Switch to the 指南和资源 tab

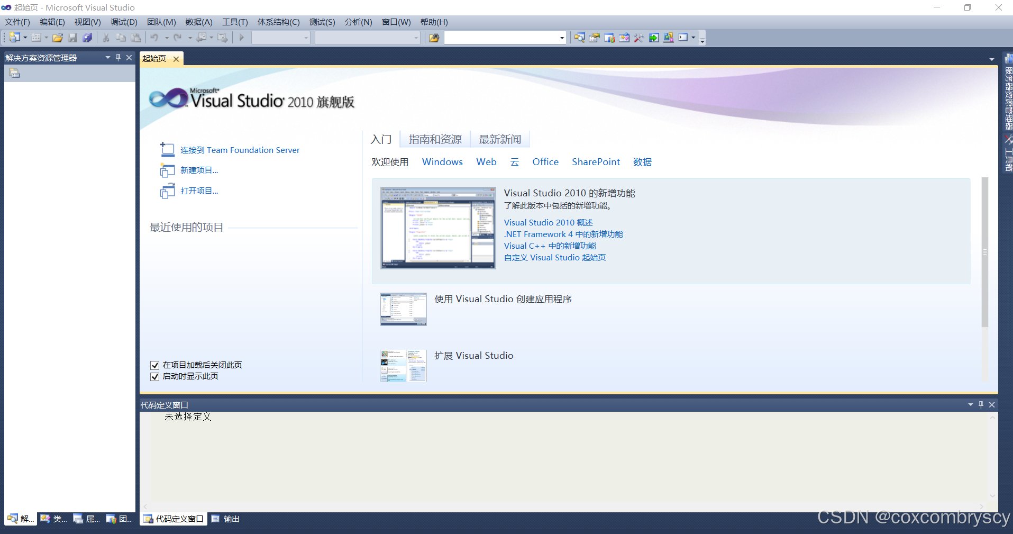tap(435, 139)
